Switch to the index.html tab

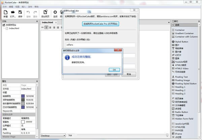(47, 22)
